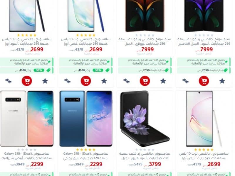Image resolution: width=235 pixels, height=176 pixels.
Task: Add bronze Galaxy Z Fold 2 to cart
Action: click(x=145, y=81)
